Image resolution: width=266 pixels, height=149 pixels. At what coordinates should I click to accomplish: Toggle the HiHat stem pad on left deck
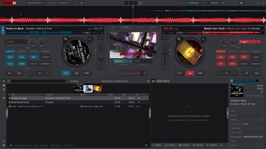pos(22,64)
